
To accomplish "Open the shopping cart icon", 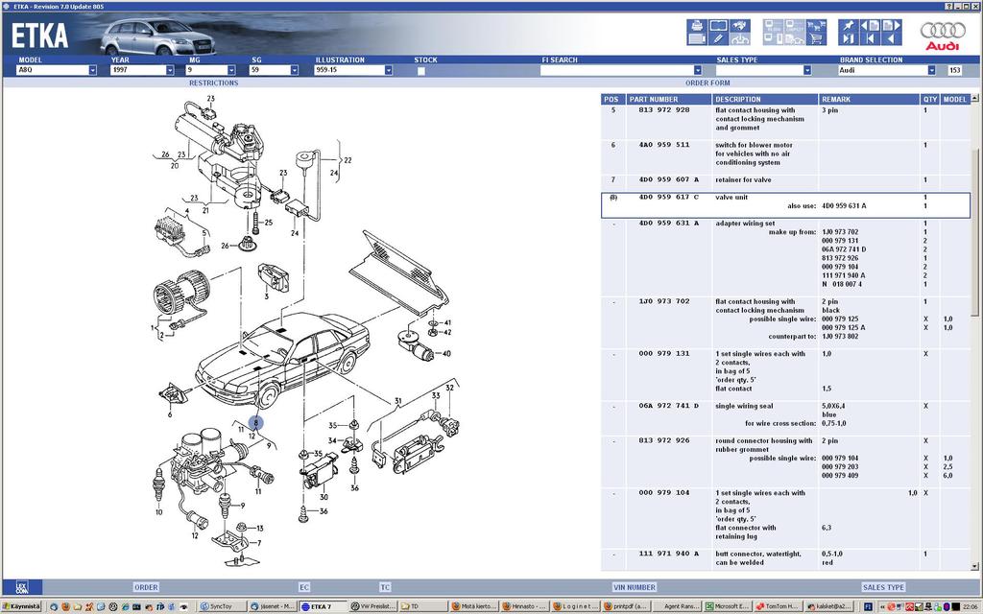I will click(x=816, y=40).
